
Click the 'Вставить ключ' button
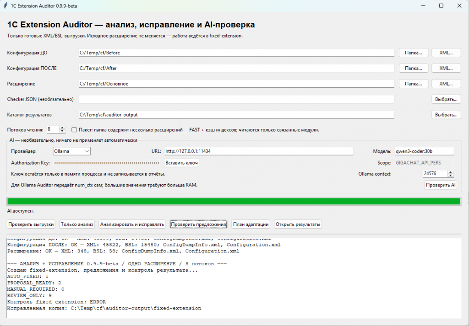coord(181,163)
